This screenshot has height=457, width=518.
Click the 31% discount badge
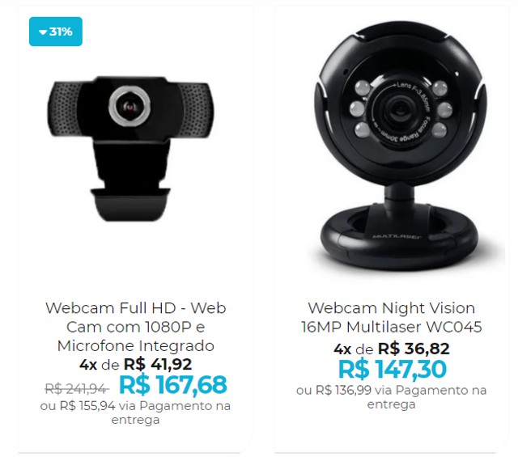[56, 32]
